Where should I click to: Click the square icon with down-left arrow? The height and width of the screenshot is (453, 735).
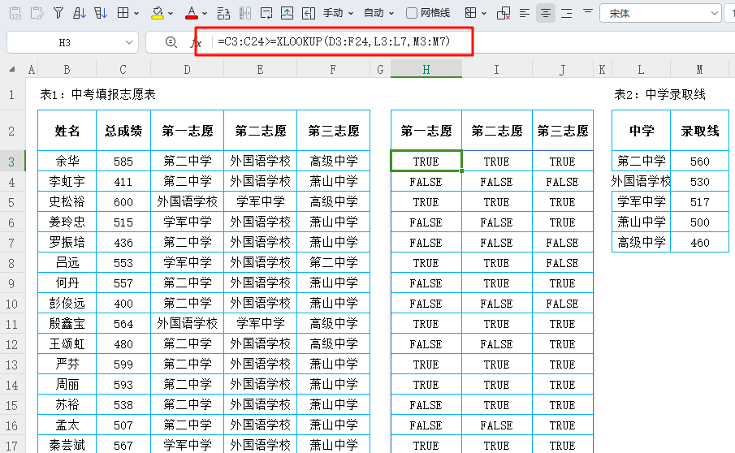266,13
